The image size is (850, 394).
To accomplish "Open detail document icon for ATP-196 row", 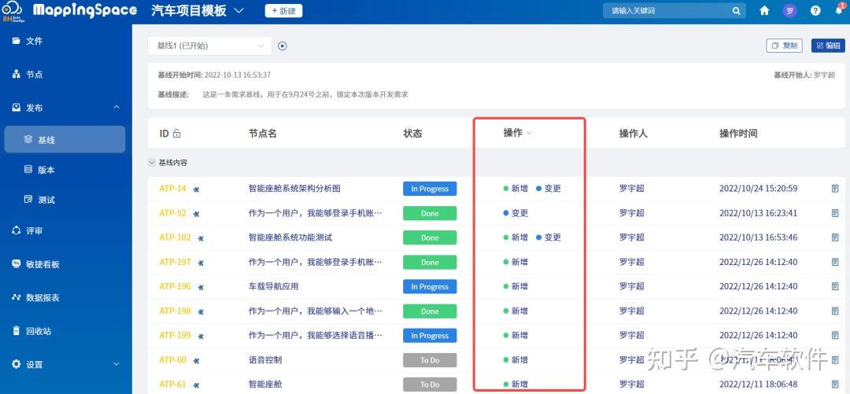I will pyautogui.click(x=835, y=286).
